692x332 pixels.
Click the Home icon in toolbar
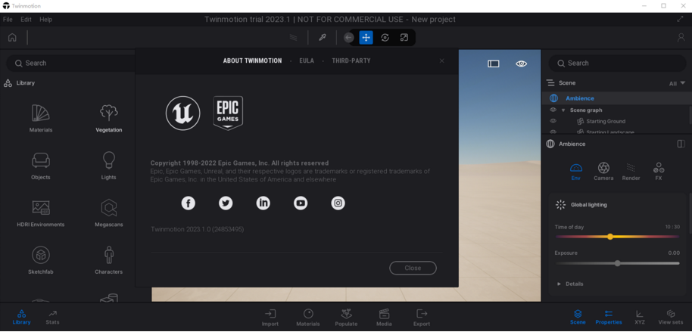tap(12, 38)
